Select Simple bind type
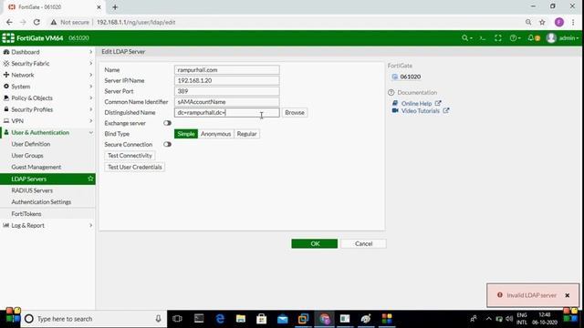The image size is (584, 328). [186, 134]
